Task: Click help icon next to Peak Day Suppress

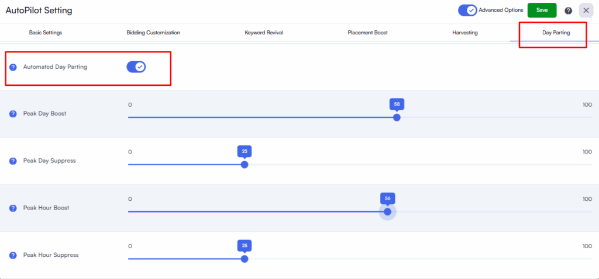Action: [13, 161]
